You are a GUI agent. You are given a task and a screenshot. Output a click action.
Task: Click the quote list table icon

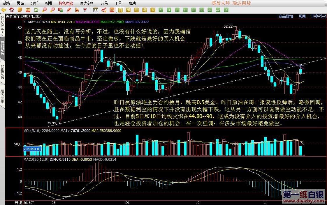point(96,10)
